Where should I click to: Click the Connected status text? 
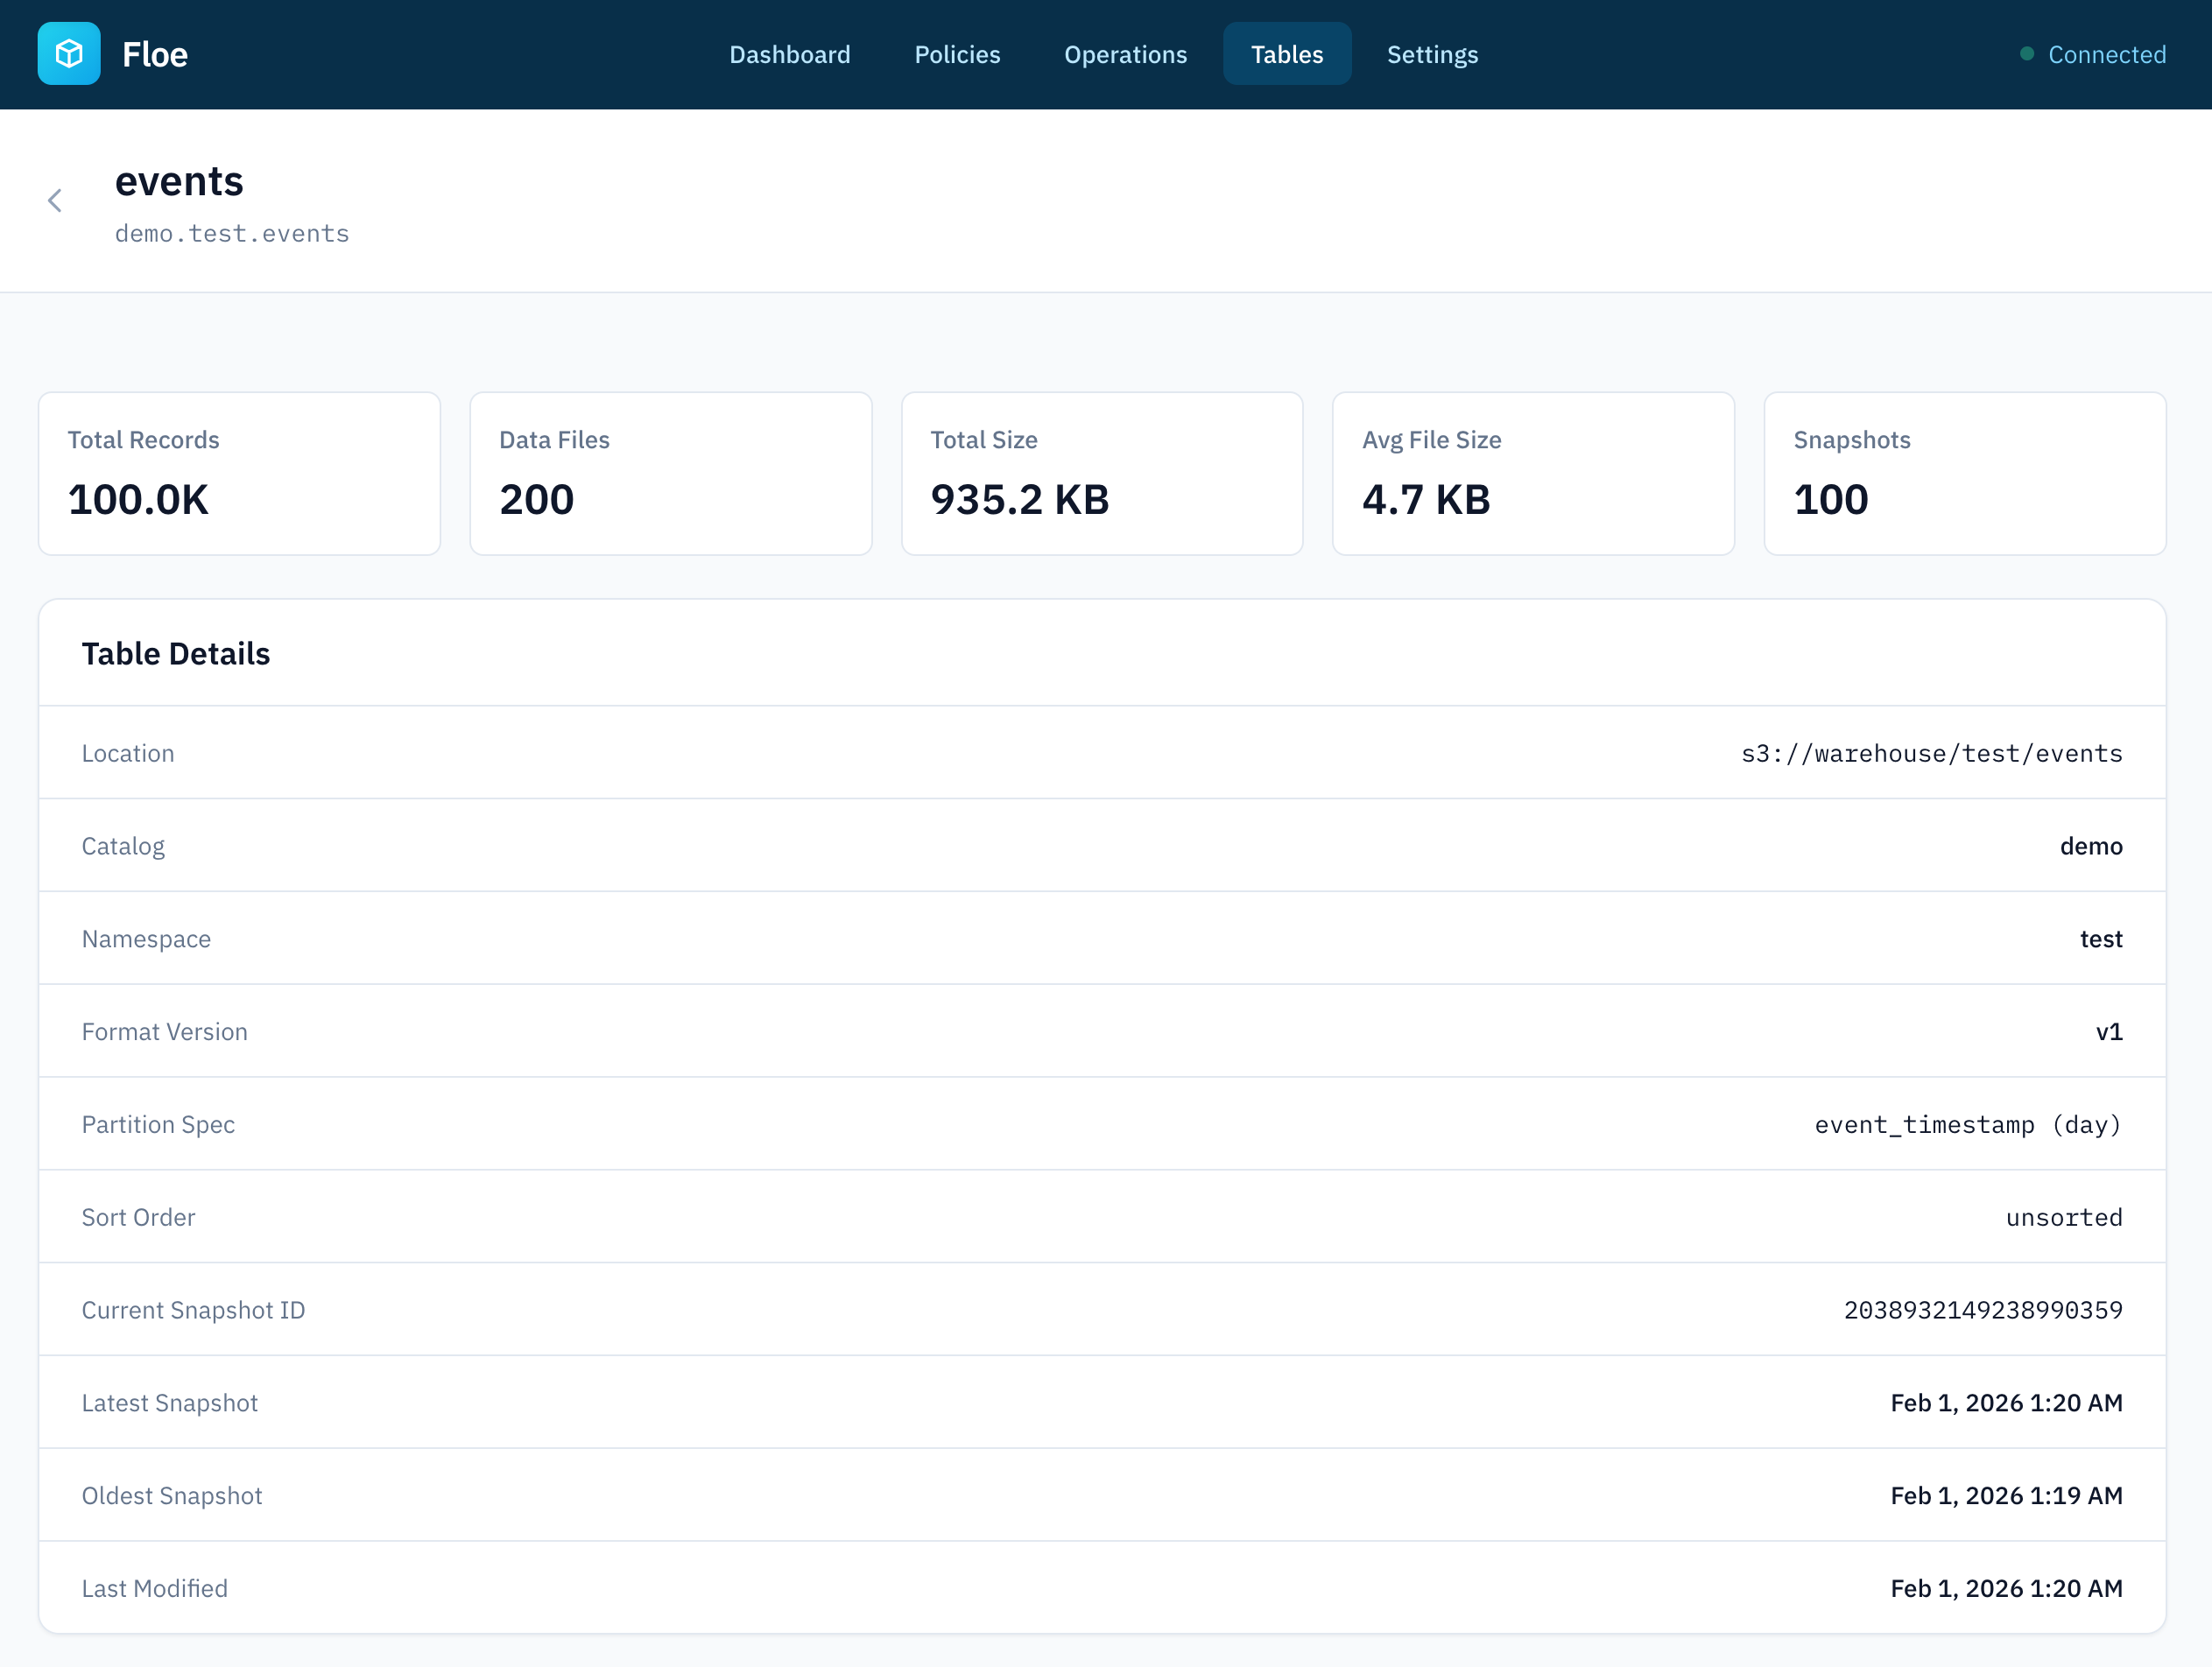(x=2106, y=54)
